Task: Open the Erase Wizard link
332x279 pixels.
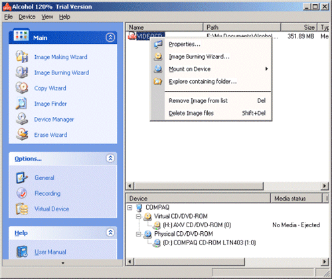Action: click(x=50, y=135)
